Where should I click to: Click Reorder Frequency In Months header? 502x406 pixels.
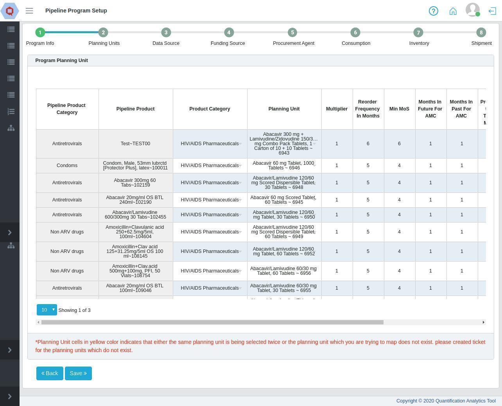click(x=368, y=109)
